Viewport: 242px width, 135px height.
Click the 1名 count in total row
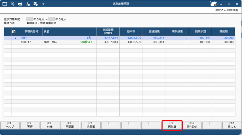pos(89,38)
